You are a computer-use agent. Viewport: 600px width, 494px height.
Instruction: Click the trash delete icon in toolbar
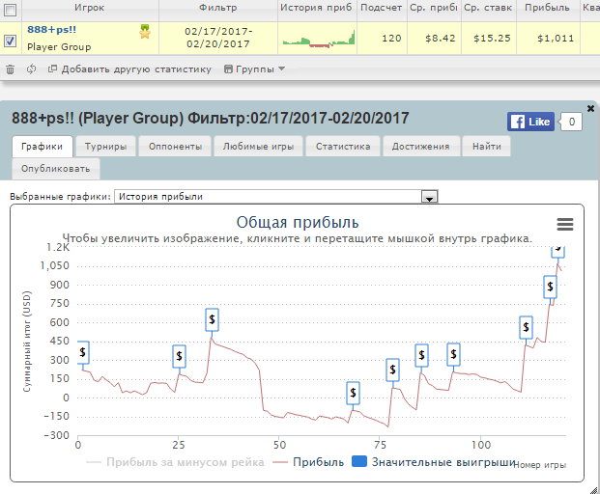click(10, 69)
